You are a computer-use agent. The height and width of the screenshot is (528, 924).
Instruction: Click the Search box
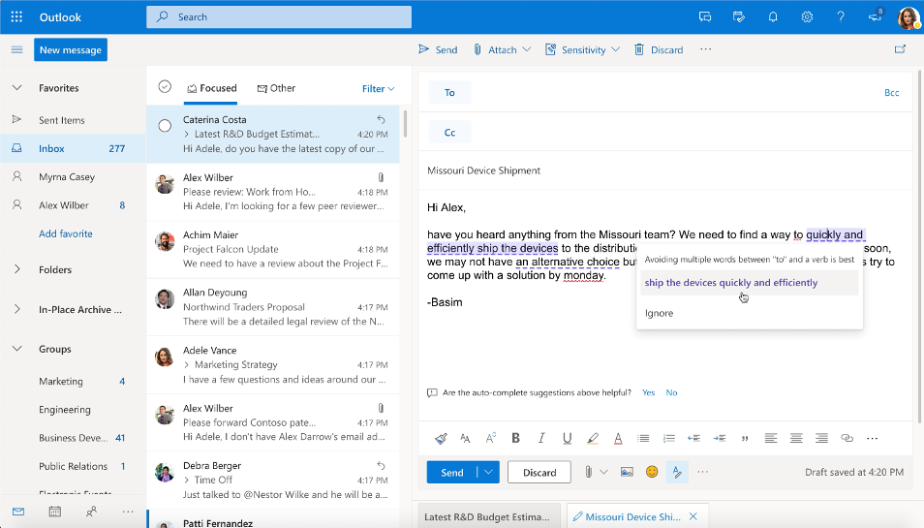(x=279, y=17)
